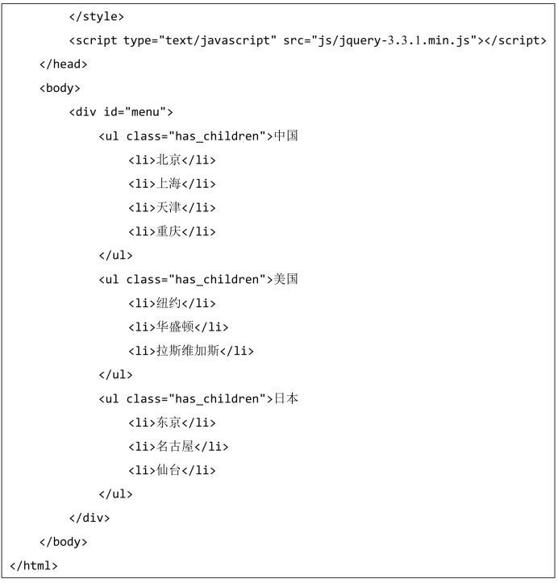The image size is (558, 583).
Task: Select the 华盛顿 list item line
Action: [178, 327]
